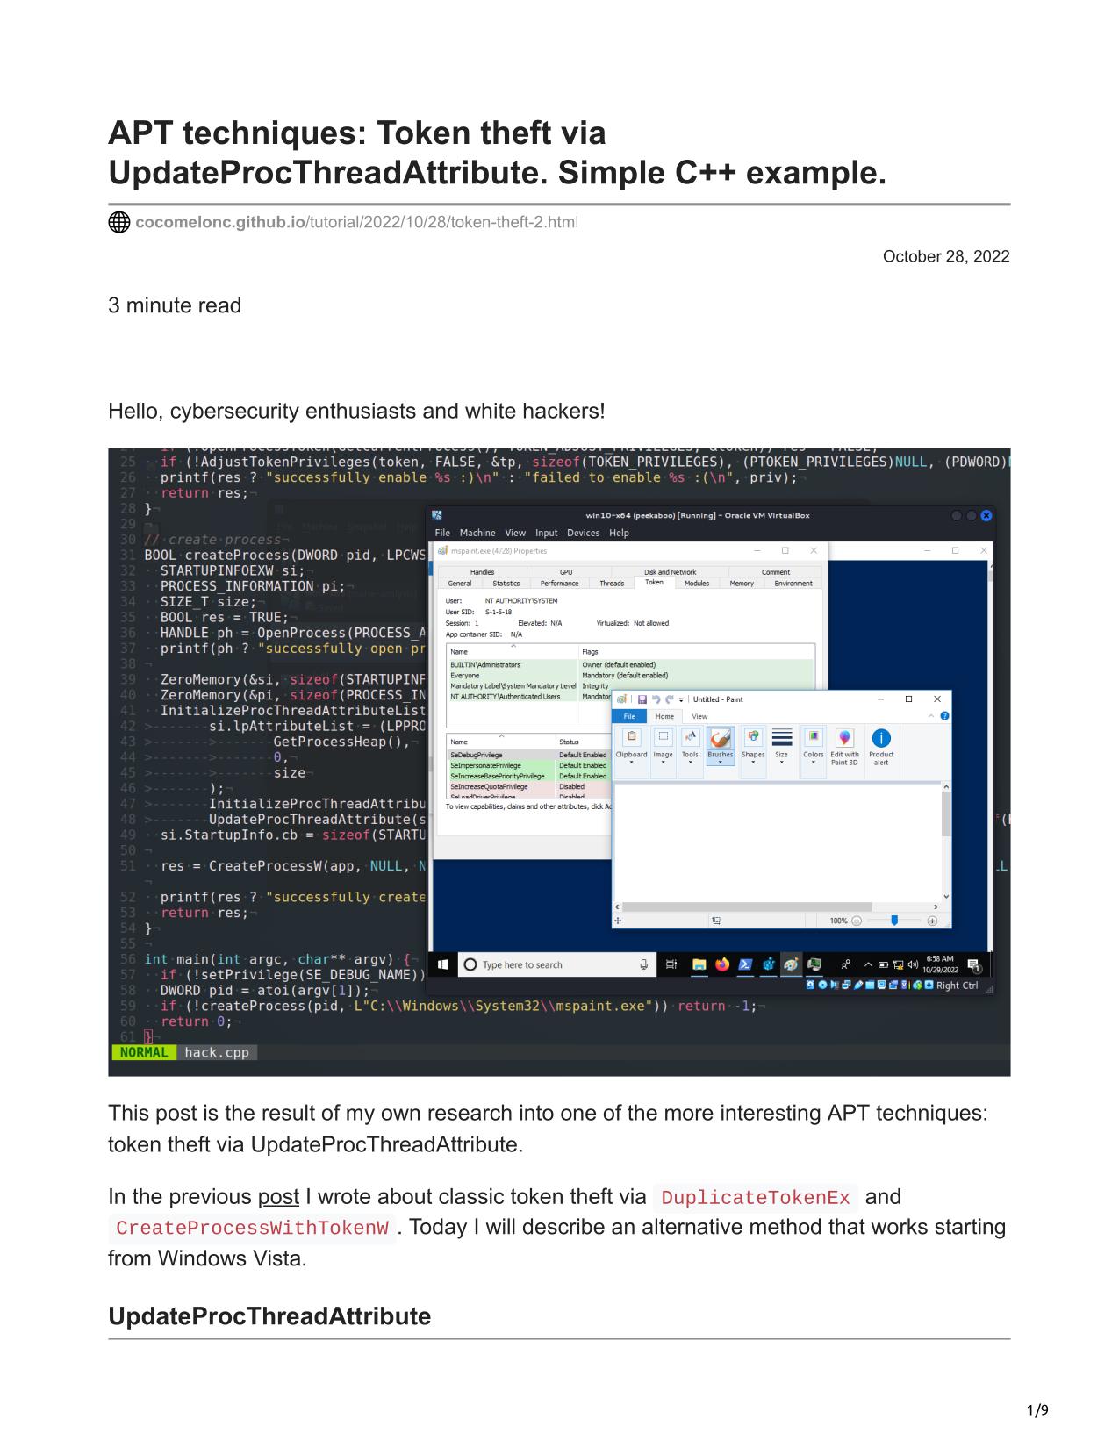Viewport: 1119px width, 1448px height.
Task: Open the File tab in Paint
Action: pyautogui.click(x=629, y=716)
